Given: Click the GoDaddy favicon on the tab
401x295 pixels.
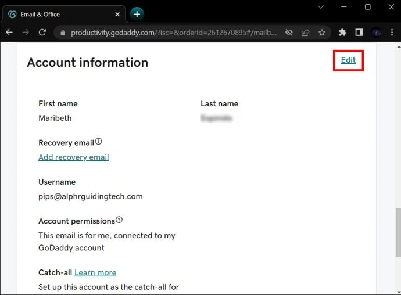Looking at the screenshot, I should [12, 15].
